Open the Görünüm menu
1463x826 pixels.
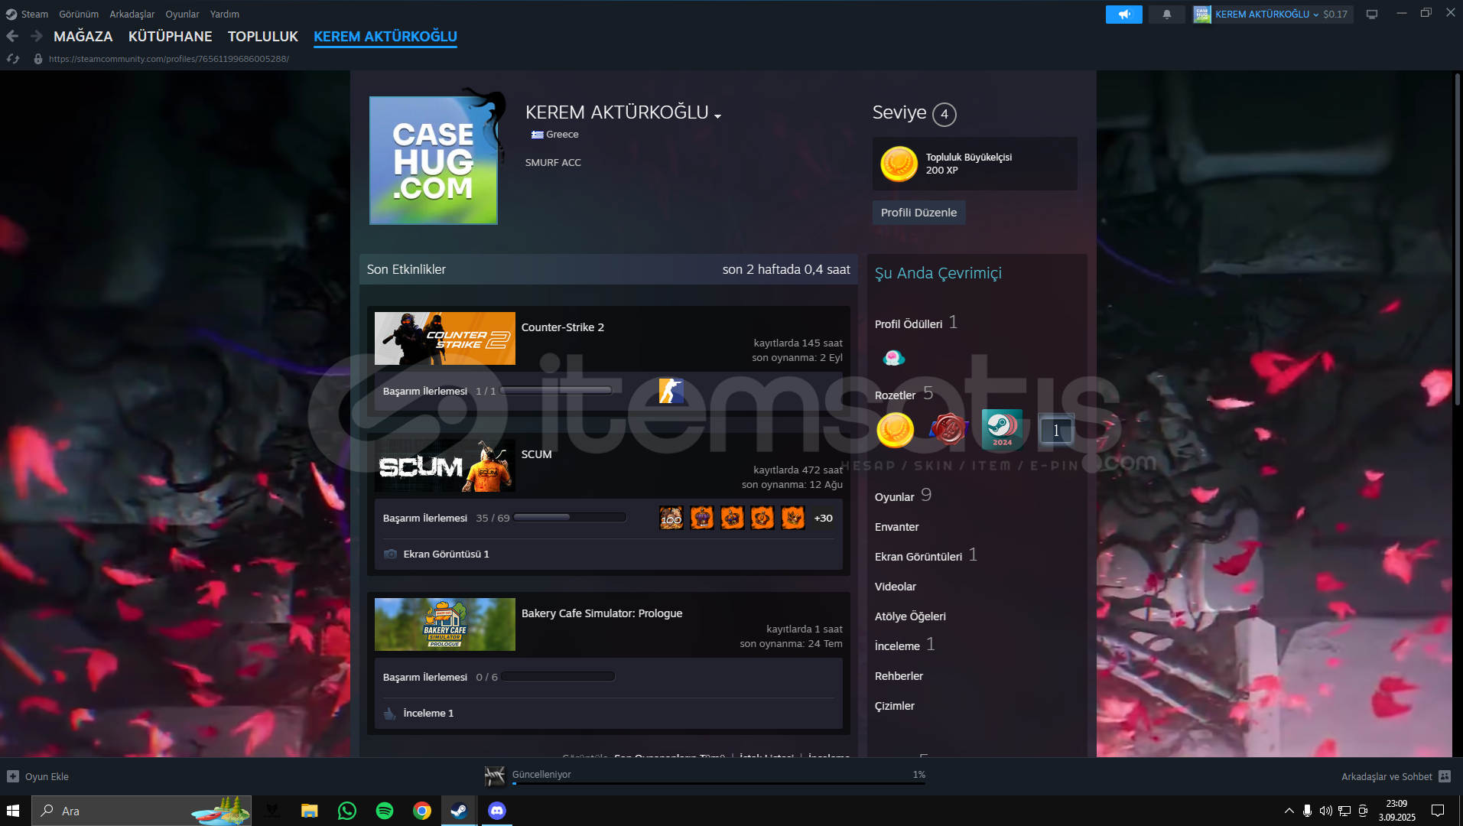click(79, 14)
